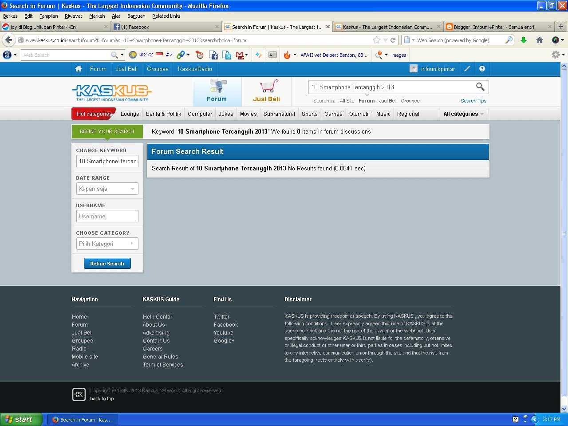Open the Alexa logo dropdown arrow

click(15, 55)
